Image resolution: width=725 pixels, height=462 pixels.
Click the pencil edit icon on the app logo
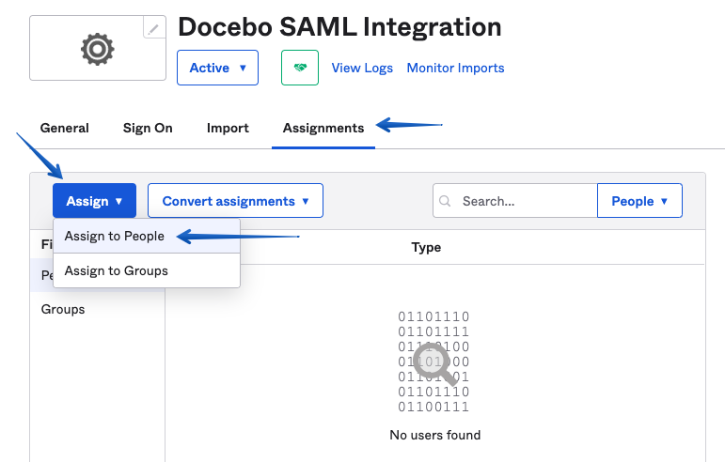(155, 27)
